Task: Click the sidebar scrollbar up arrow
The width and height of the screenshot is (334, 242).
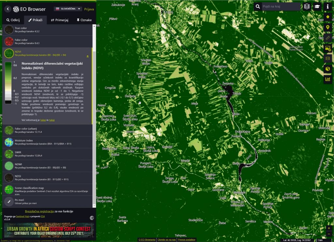Action: point(94,26)
